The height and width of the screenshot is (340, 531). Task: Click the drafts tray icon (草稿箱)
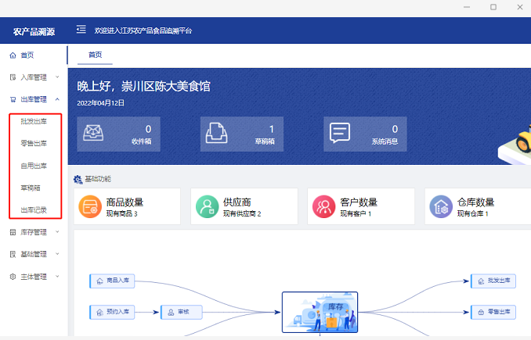point(220,134)
